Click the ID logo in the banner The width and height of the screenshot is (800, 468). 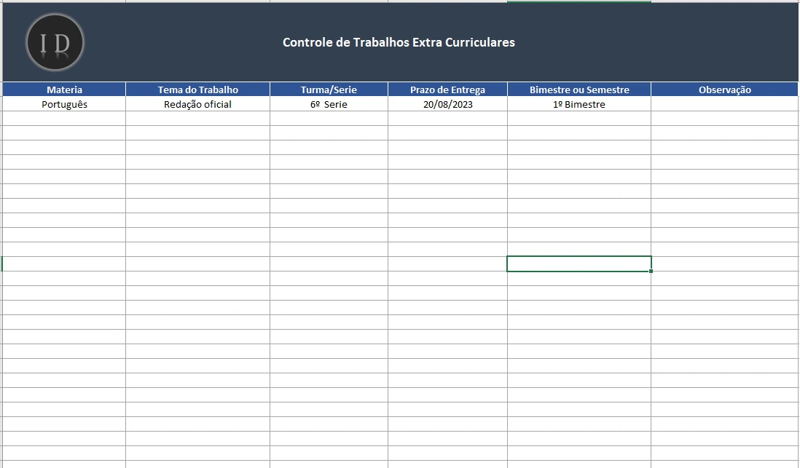[x=55, y=42]
